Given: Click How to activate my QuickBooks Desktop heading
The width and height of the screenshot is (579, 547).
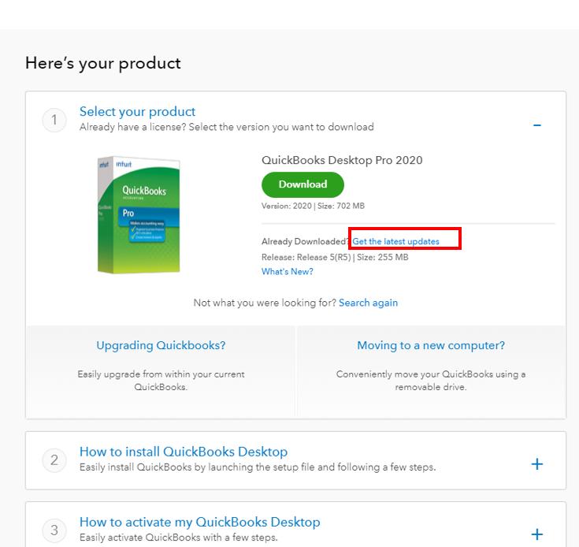Looking at the screenshot, I should point(200,522).
